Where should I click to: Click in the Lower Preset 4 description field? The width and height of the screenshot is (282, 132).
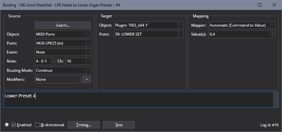coord(138,100)
